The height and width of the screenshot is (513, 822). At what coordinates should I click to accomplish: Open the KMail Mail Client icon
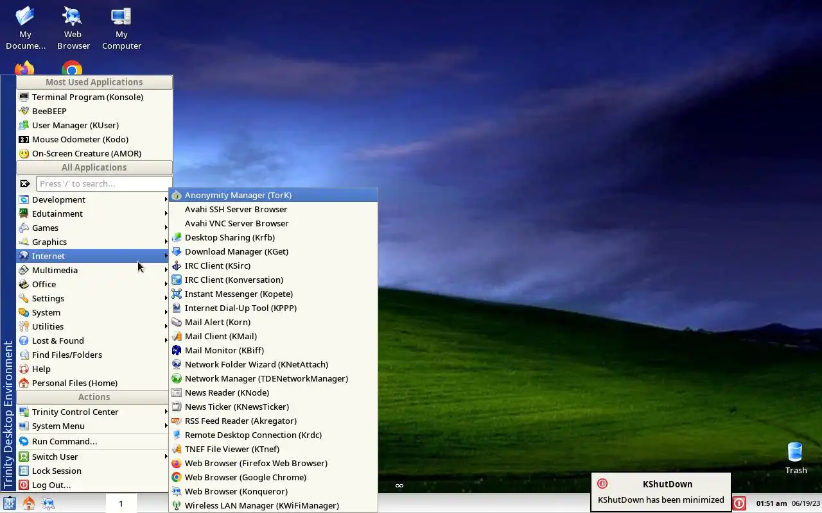point(177,336)
